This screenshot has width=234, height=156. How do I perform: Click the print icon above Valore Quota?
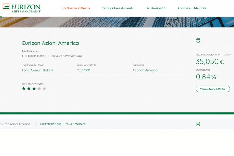pos(198,40)
